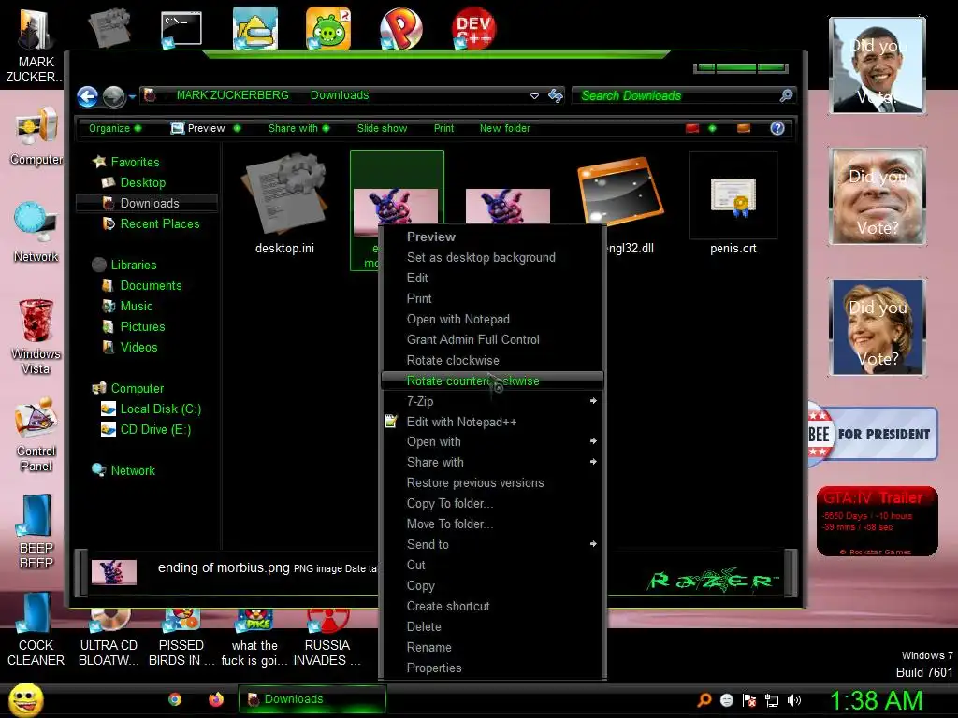Click the refresh icon beside address bar
Viewport: 958px width, 718px height.
pos(556,96)
